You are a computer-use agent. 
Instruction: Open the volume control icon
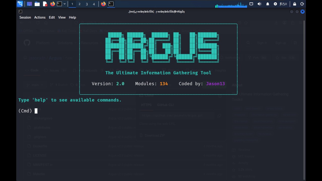point(259,4)
